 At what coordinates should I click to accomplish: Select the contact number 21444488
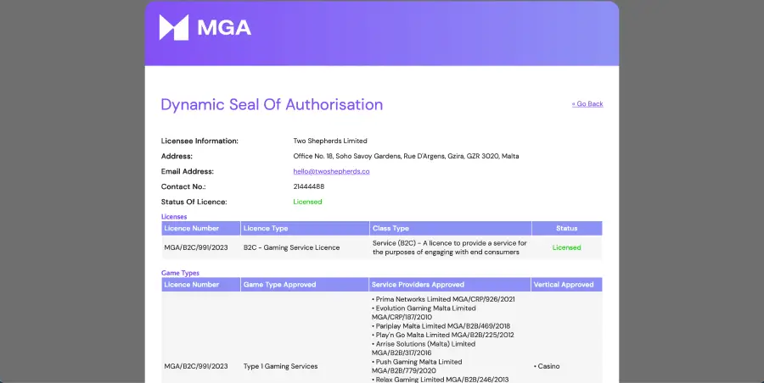(x=309, y=186)
